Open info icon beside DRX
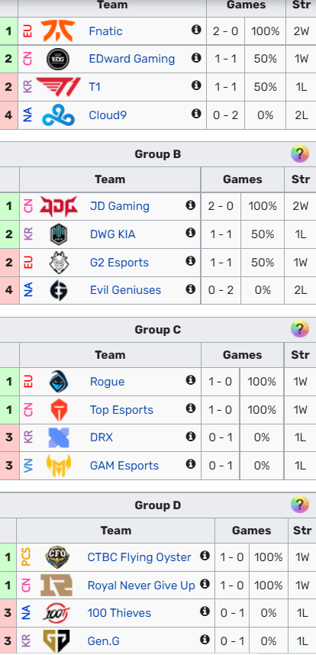316x655 pixels. point(190,437)
